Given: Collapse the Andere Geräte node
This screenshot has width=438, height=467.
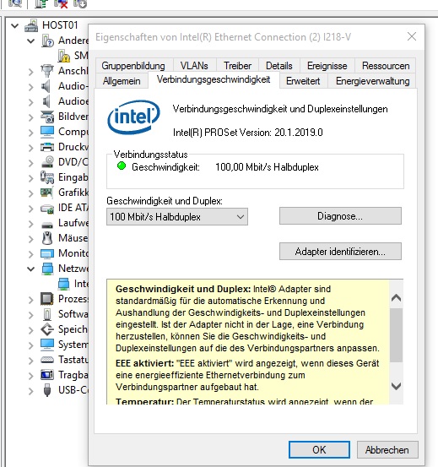Looking at the screenshot, I should pos(31,41).
